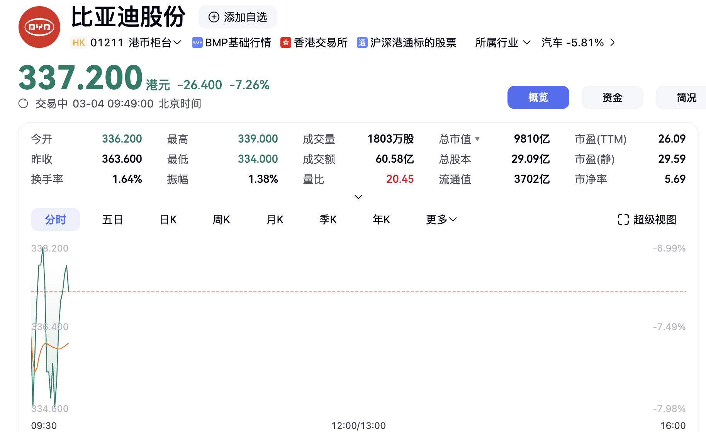Click the 市盈(TTM) value 26.09
Image resolution: width=706 pixels, height=432 pixels.
click(x=672, y=139)
